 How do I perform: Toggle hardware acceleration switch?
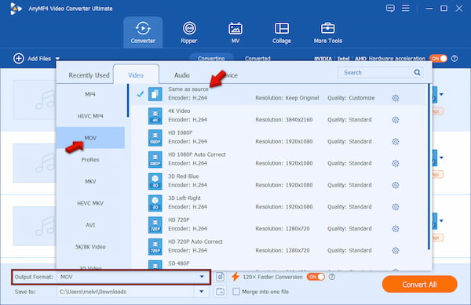438,59
